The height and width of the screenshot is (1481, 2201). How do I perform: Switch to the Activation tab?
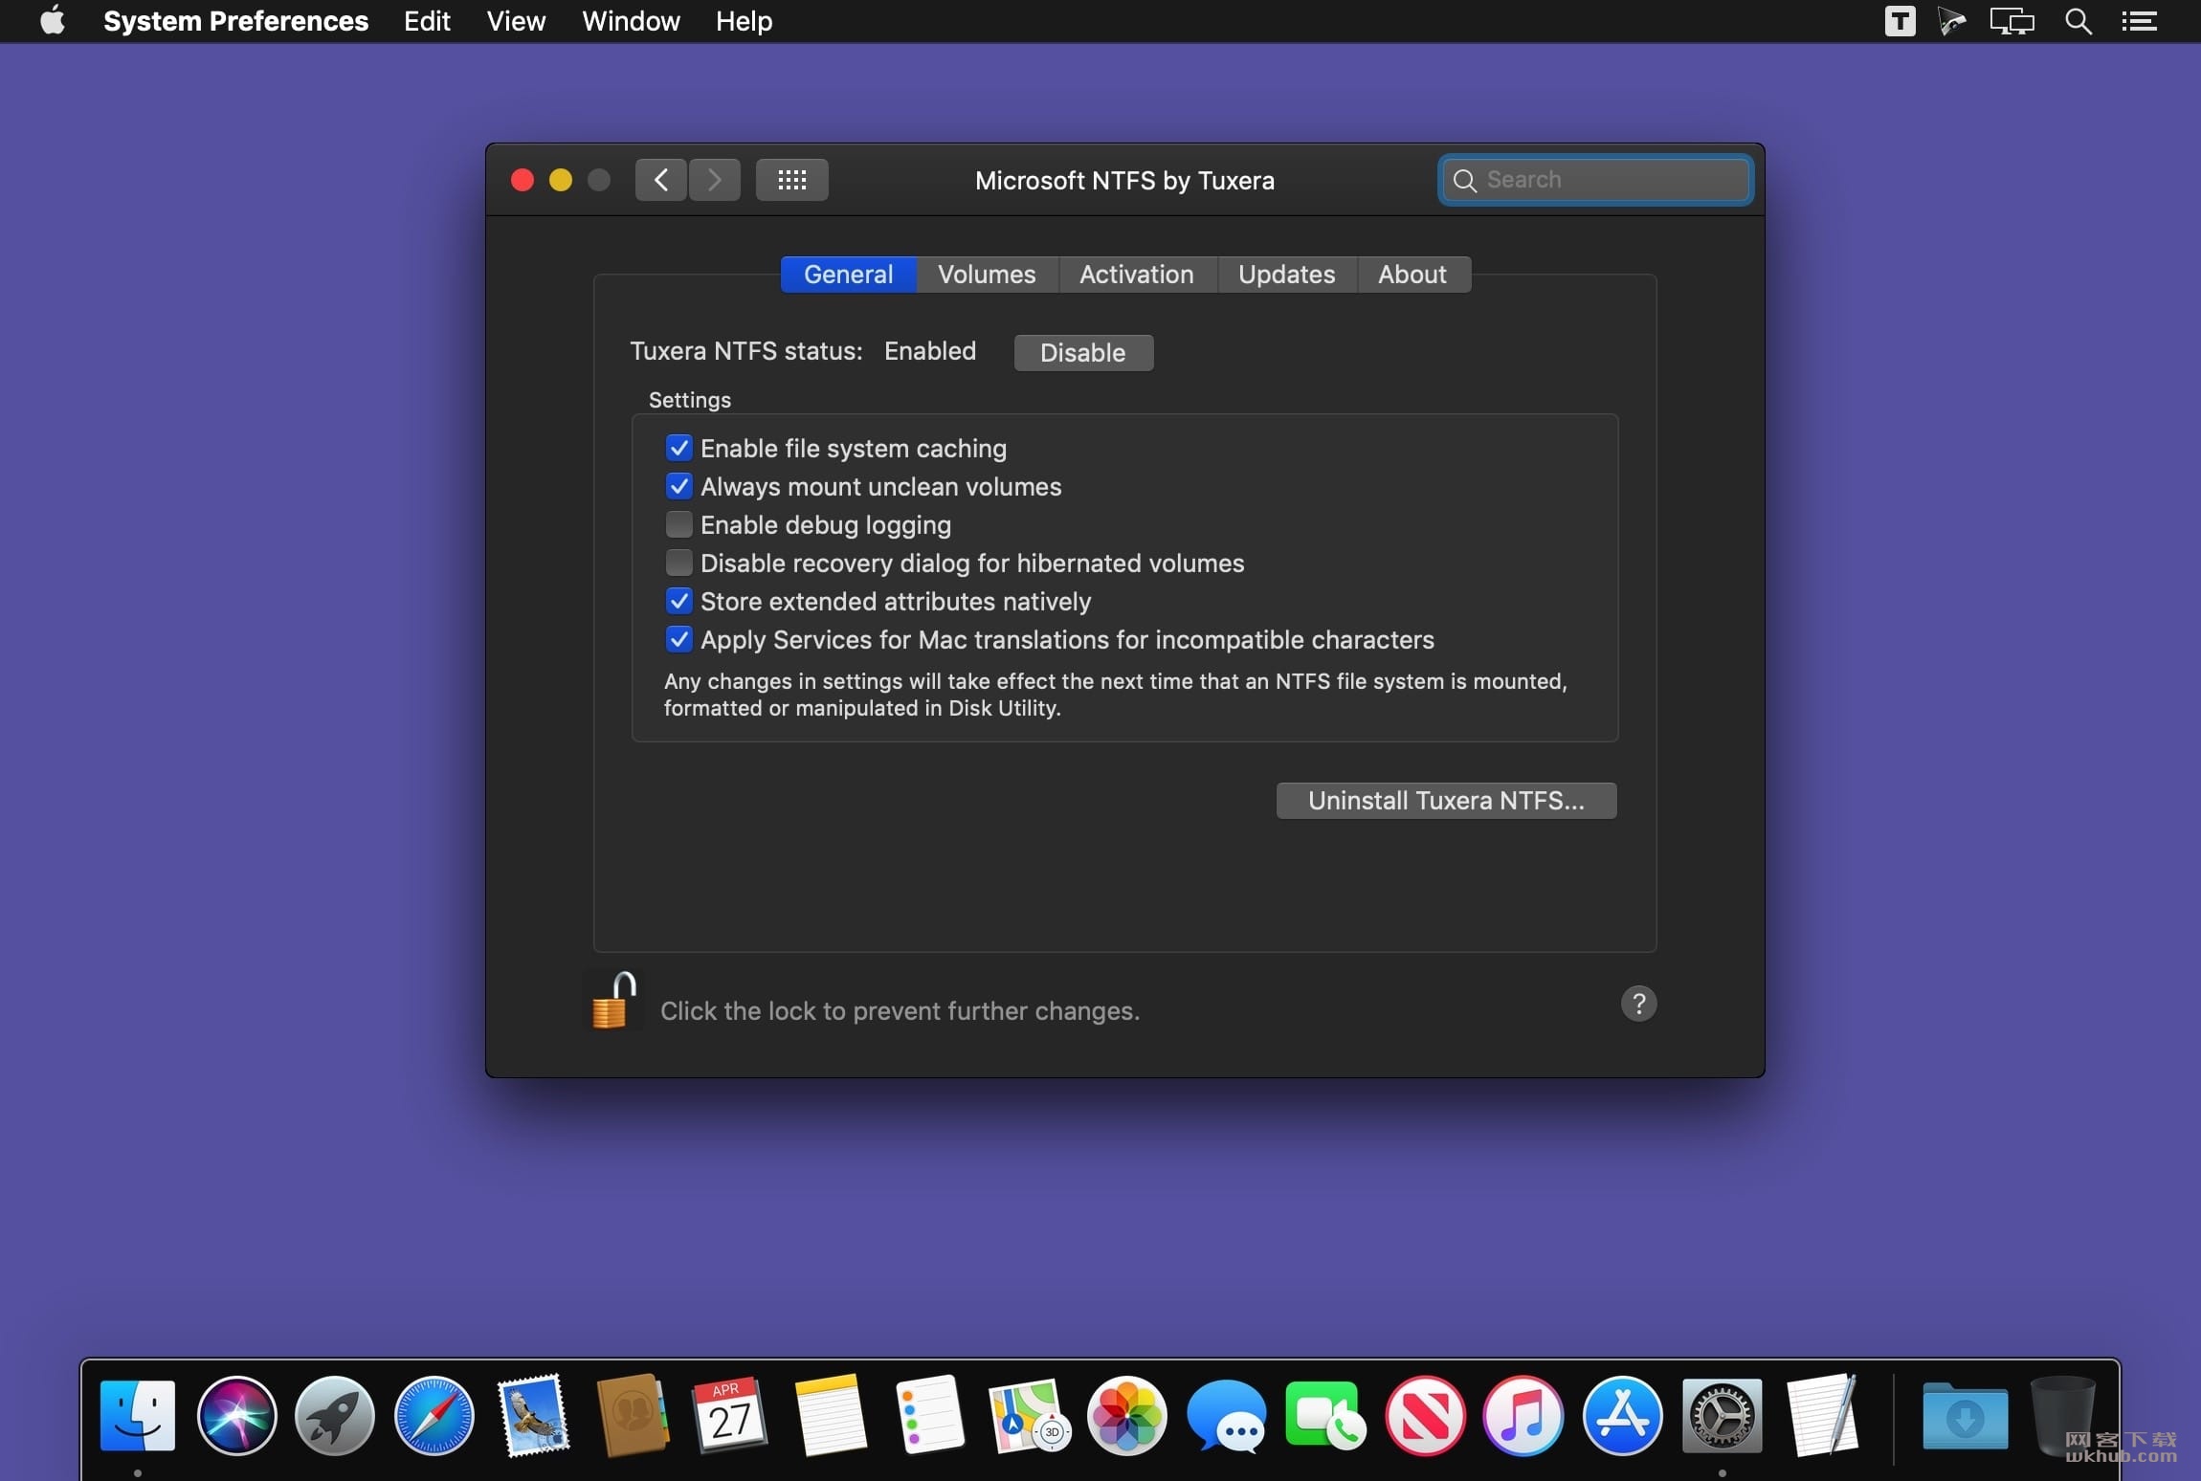[1137, 275]
